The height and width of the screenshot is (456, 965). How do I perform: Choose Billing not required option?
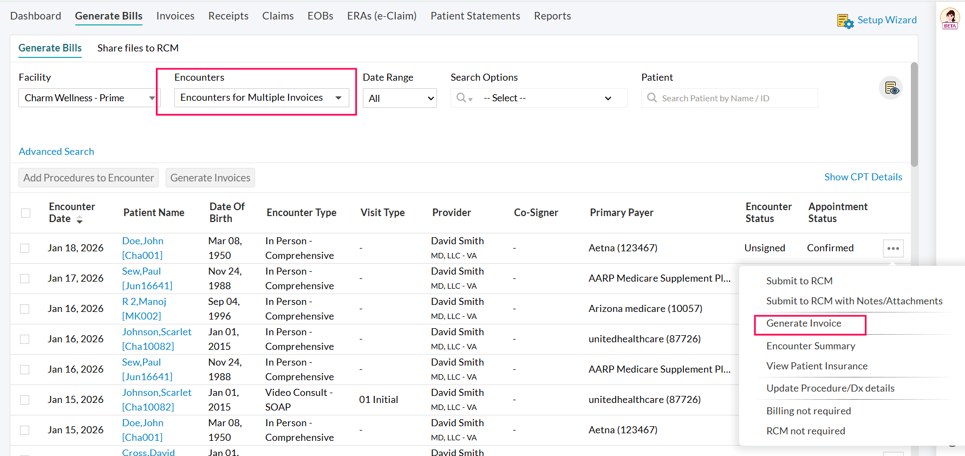pyautogui.click(x=808, y=411)
